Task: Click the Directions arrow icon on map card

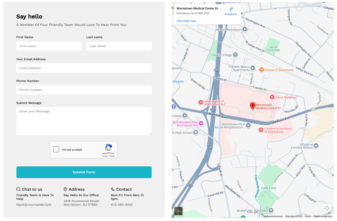Action: 231,9
